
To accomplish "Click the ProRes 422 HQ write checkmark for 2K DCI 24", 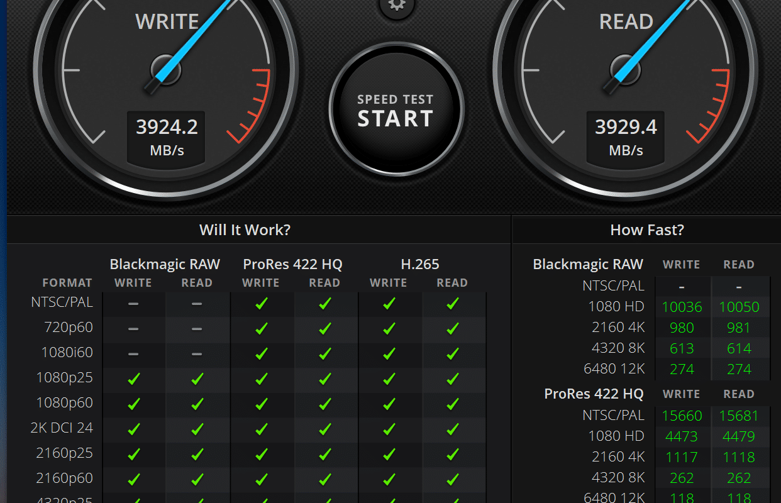I will coord(261,429).
